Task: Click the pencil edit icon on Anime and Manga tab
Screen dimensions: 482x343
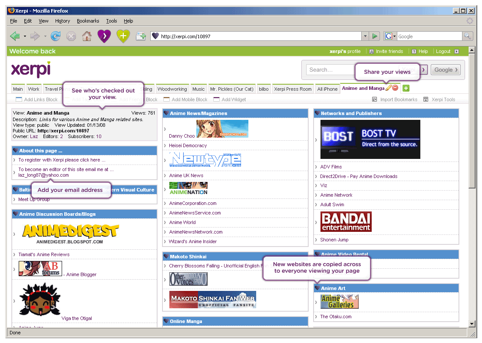Action: 389,88
